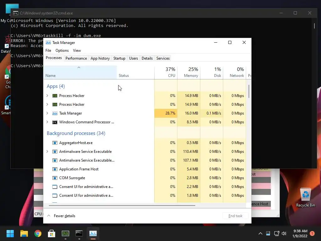Sort by the Status column header

(135, 72)
